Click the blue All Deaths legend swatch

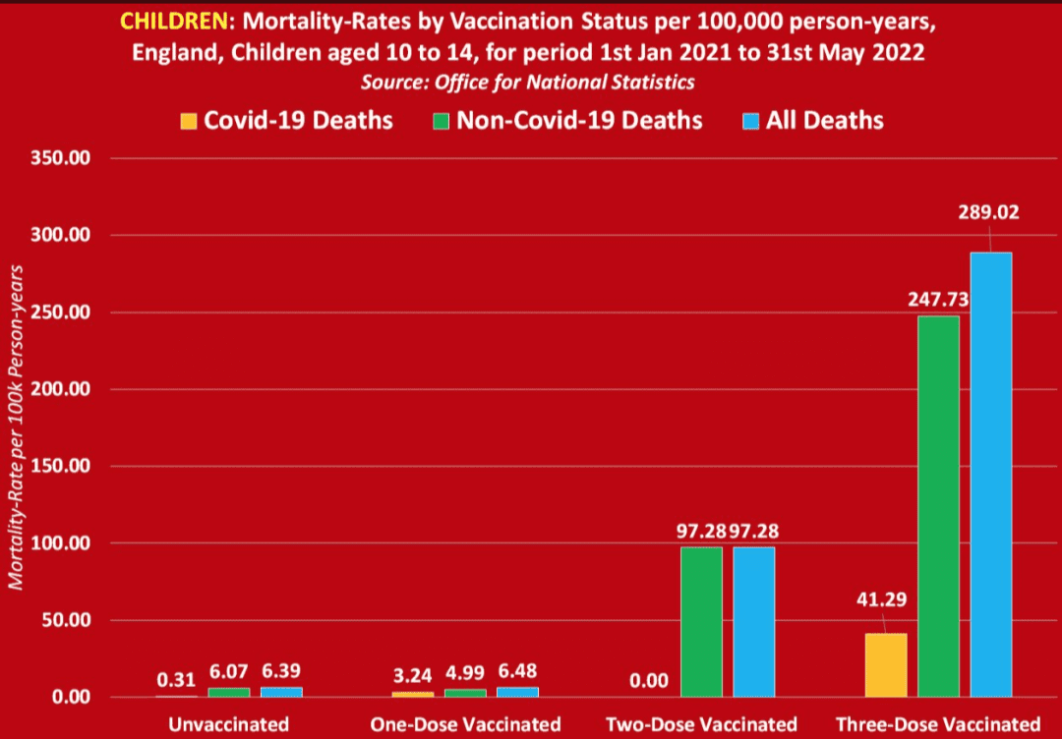pos(750,121)
